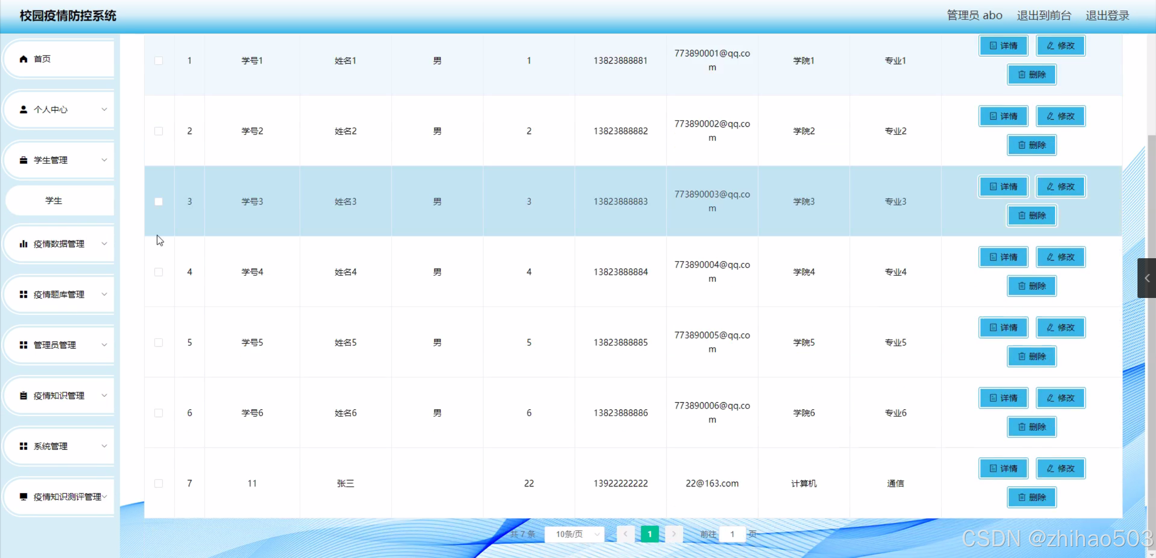Click the monitor icon for 疫情知识测评管理
The height and width of the screenshot is (558, 1156).
point(23,497)
